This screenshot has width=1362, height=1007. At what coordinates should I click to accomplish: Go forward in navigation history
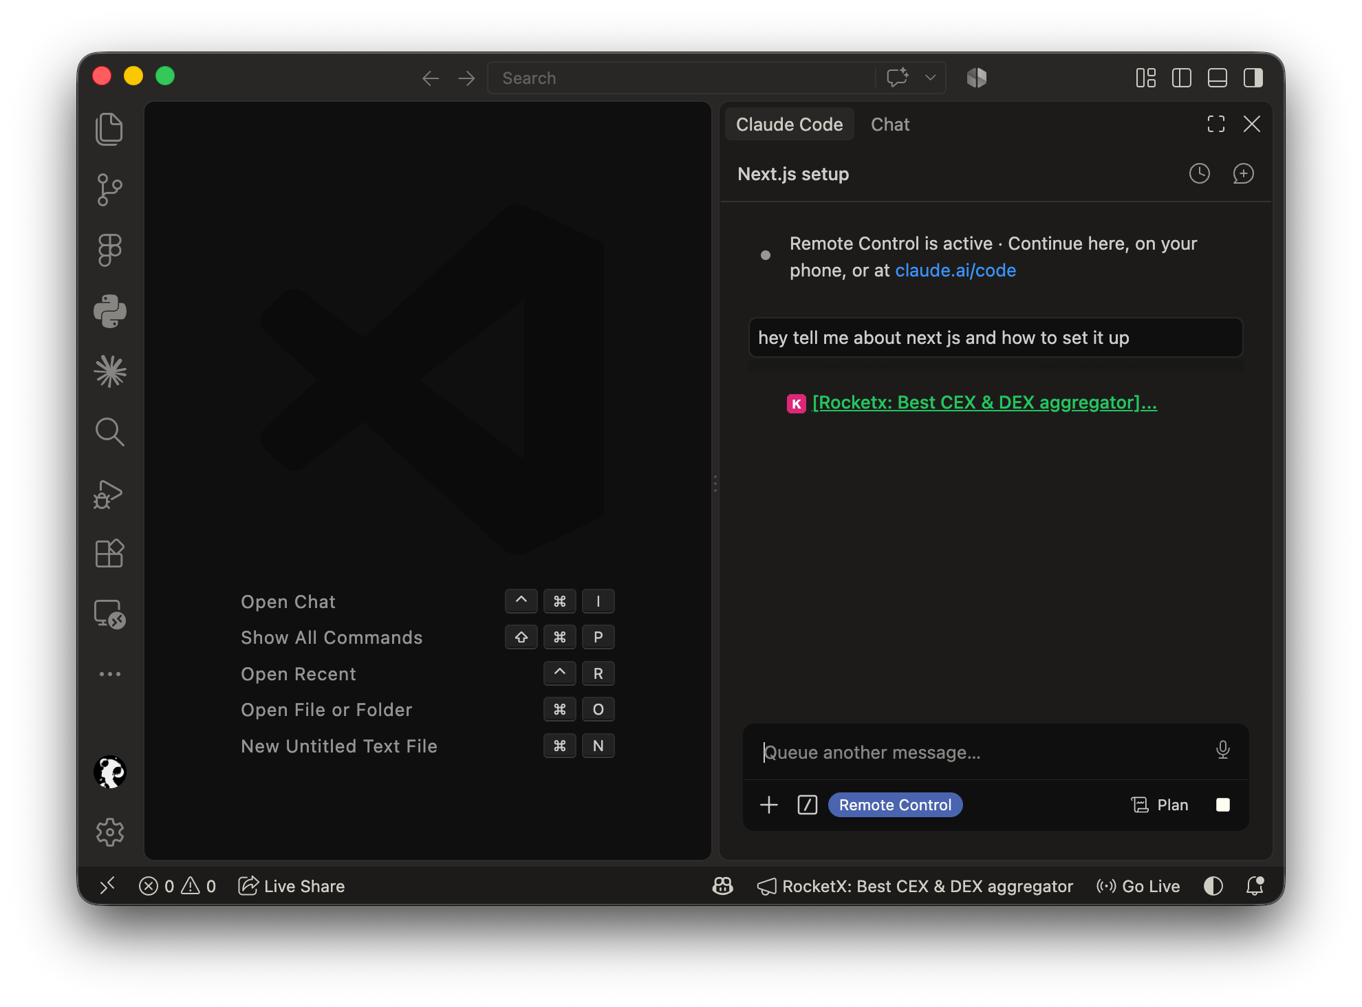(466, 78)
